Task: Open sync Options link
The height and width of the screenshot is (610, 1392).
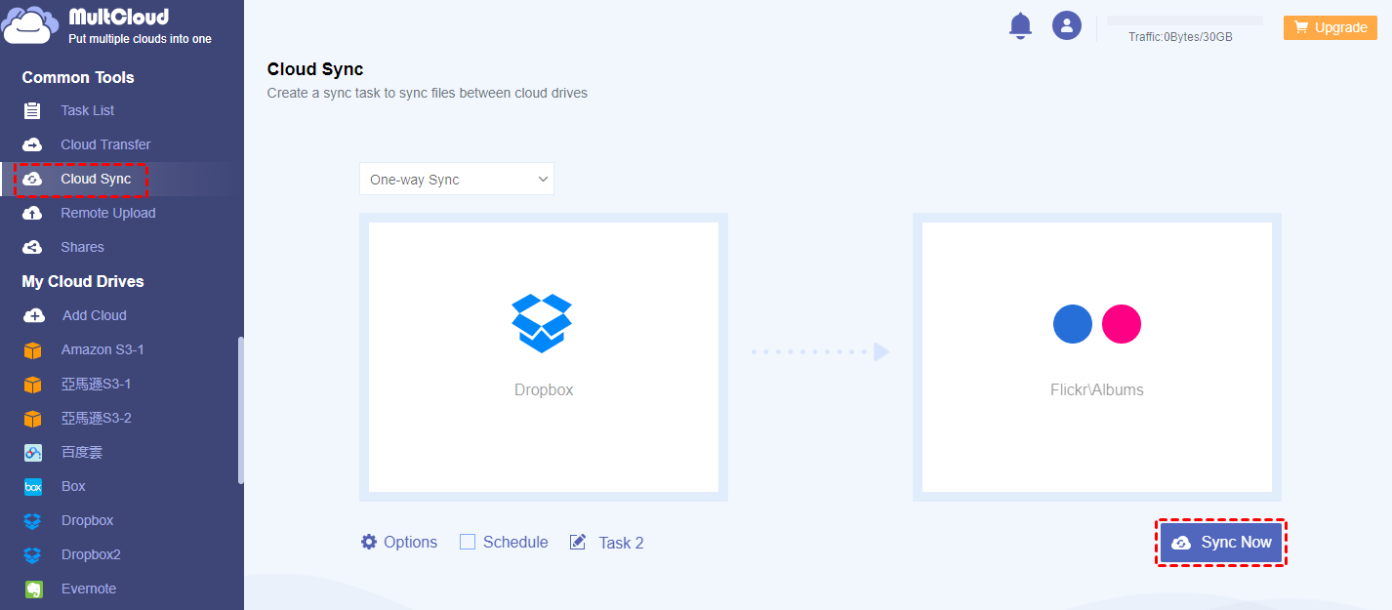Action: tap(410, 542)
